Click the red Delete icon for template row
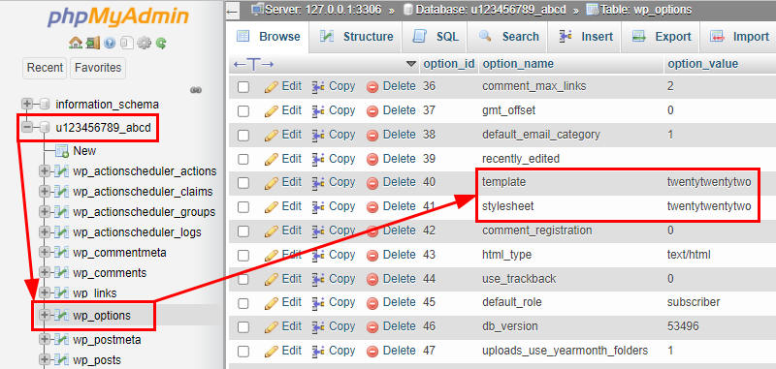776x369 pixels. (x=372, y=183)
